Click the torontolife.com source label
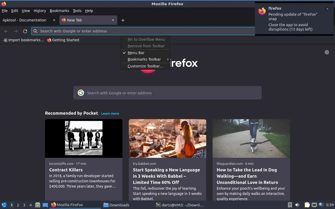The width and height of the screenshot is (335, 209). 61,164
